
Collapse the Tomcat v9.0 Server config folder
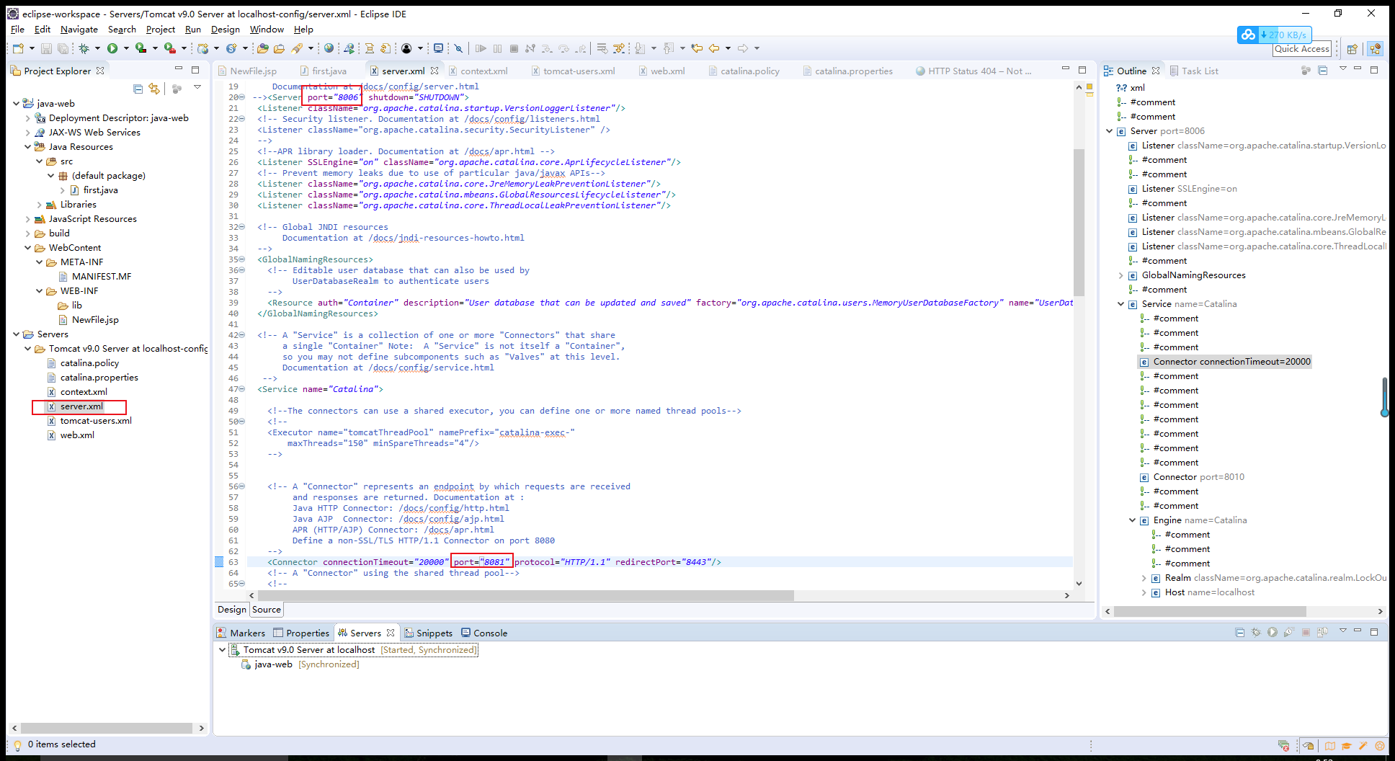pyautogui.click(x=28, y=349)
